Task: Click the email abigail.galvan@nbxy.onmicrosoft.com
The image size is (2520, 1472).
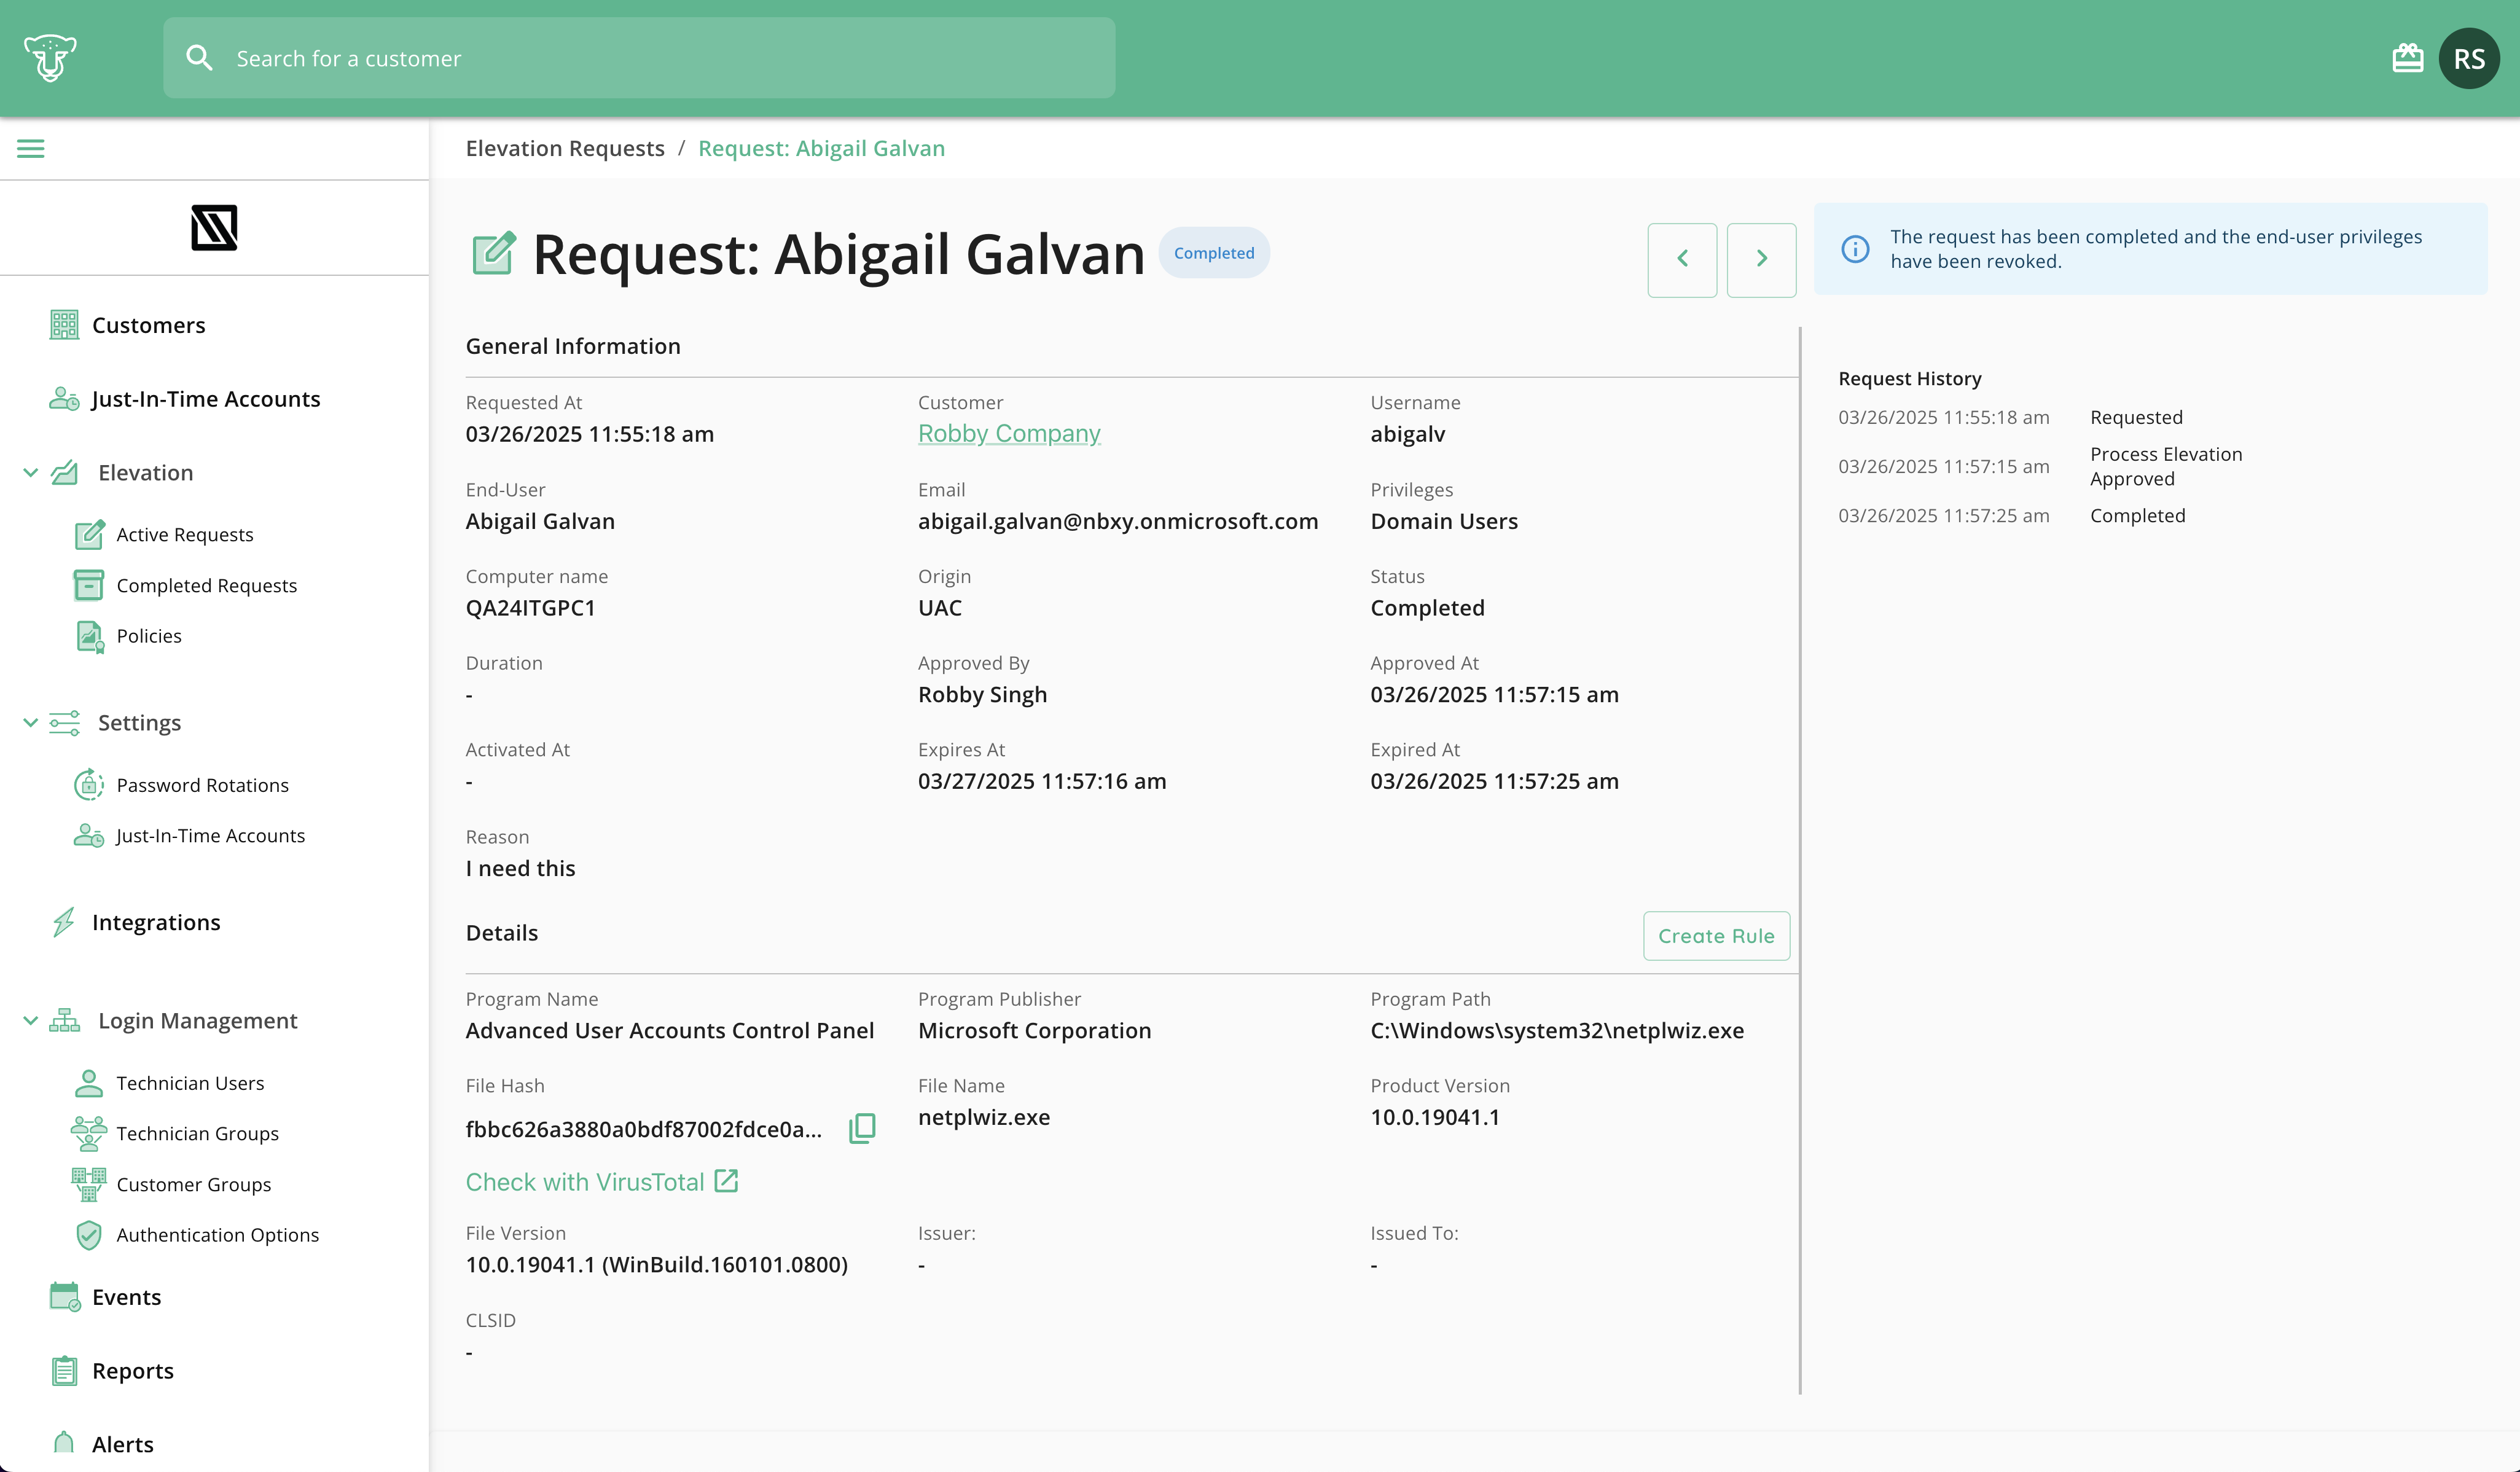Action: click(1118, 521)
